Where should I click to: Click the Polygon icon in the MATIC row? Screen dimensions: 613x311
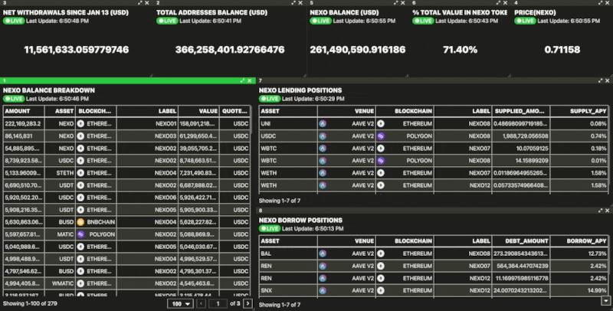pos(80,234)
